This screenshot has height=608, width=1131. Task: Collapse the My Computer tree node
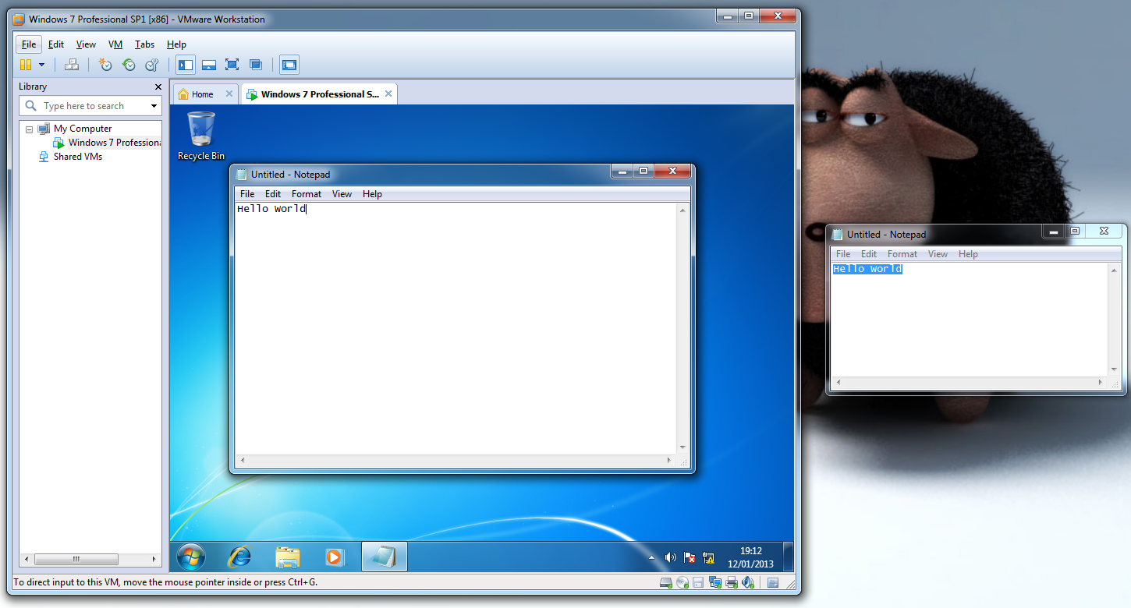click(29, 129)
